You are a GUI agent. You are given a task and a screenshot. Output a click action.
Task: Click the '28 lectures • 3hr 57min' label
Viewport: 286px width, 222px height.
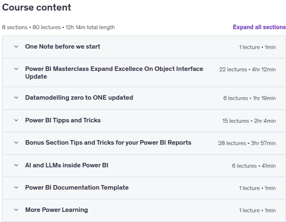pyautogui.click(x=247, y=143)
